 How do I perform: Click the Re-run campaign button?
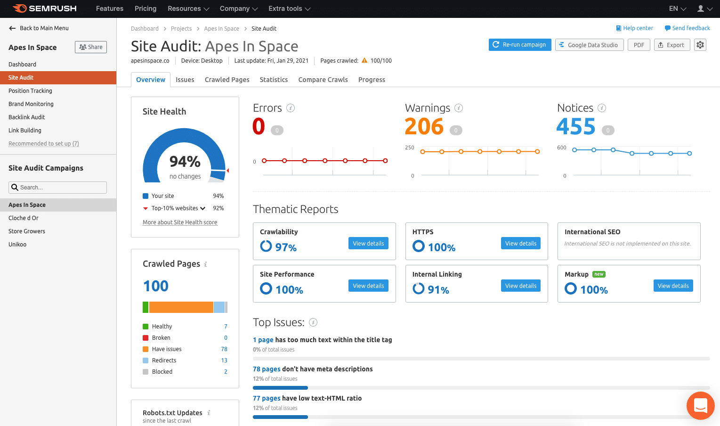pos(520,45)
